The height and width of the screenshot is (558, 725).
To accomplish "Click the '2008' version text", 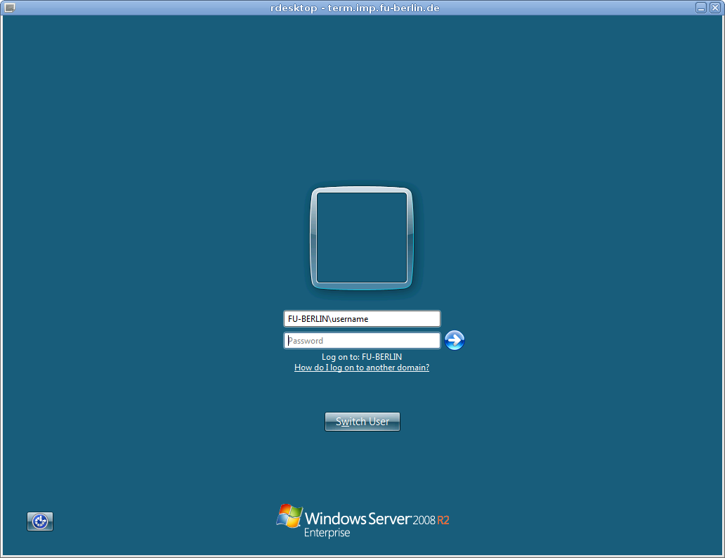I will [x=424, y=521].
